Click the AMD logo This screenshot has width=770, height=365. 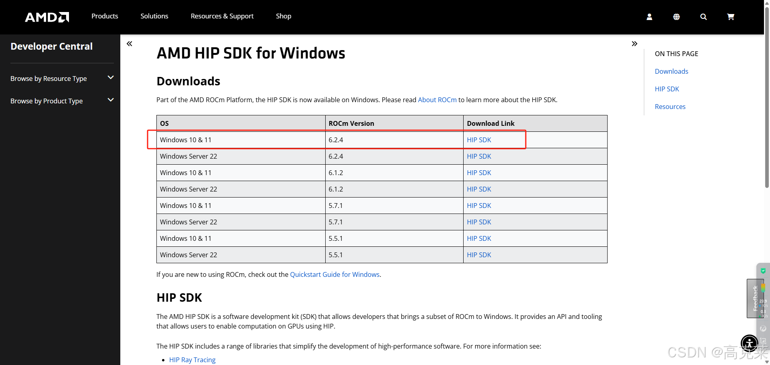[x=47, y=17]
